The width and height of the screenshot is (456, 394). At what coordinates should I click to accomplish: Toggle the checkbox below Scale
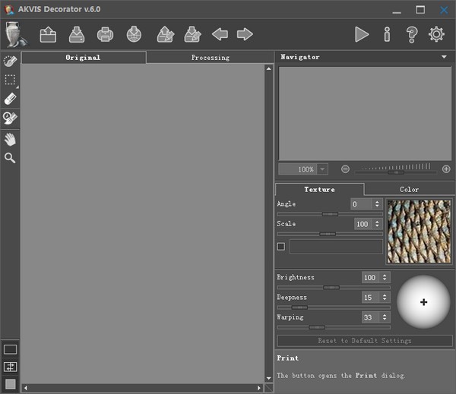tap(281, 247)
